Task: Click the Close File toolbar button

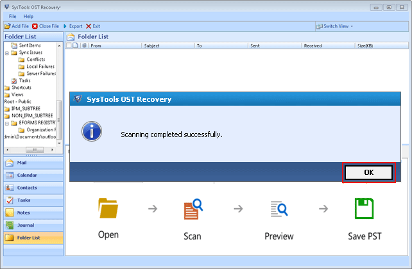Action: (x=46, y=26)
